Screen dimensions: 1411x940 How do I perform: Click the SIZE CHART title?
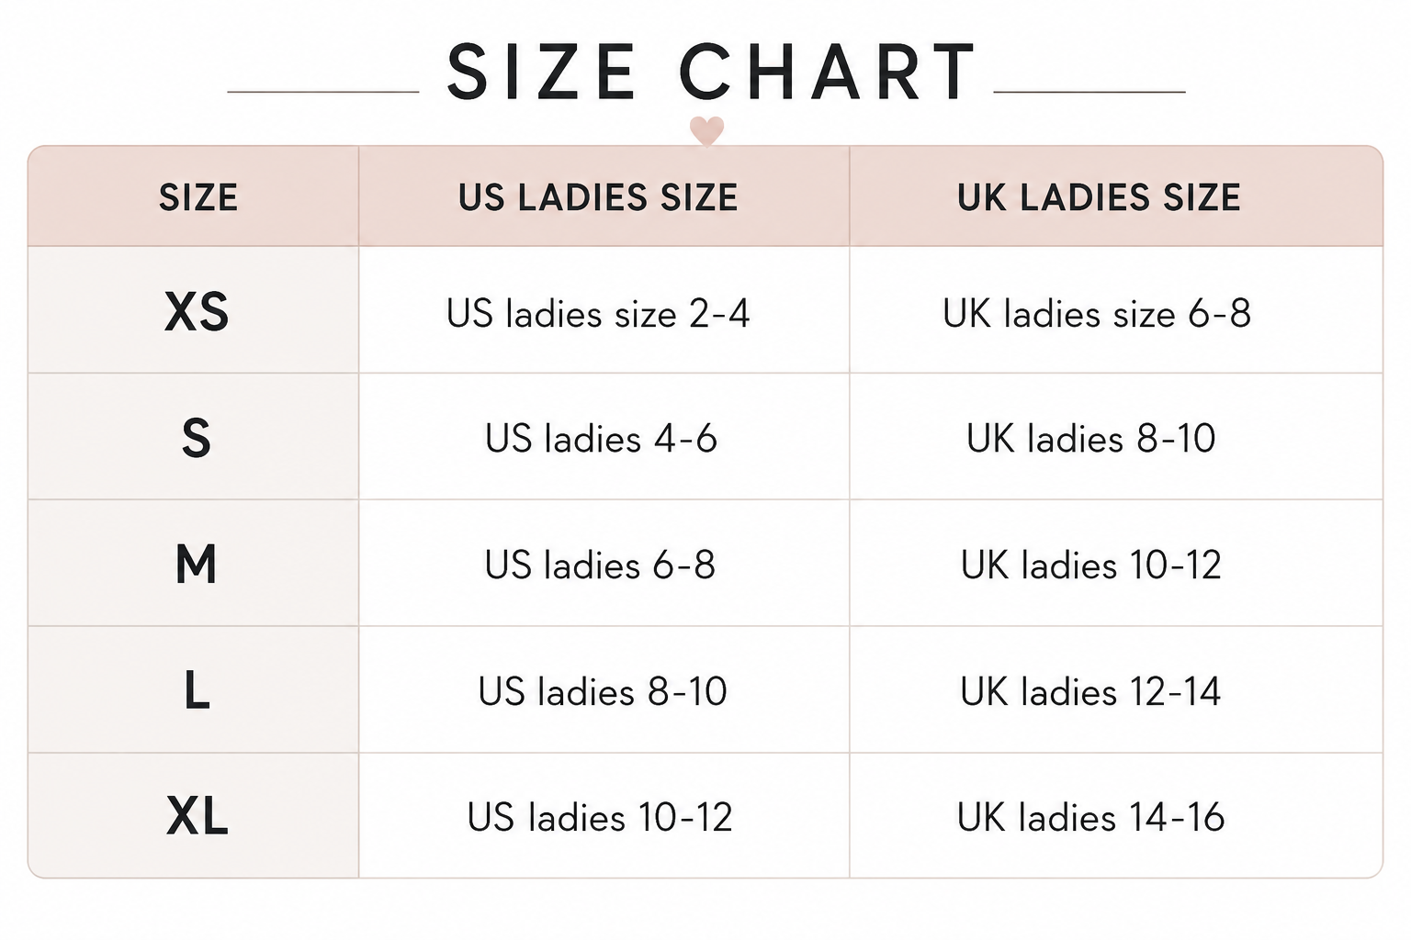(712, 73)
